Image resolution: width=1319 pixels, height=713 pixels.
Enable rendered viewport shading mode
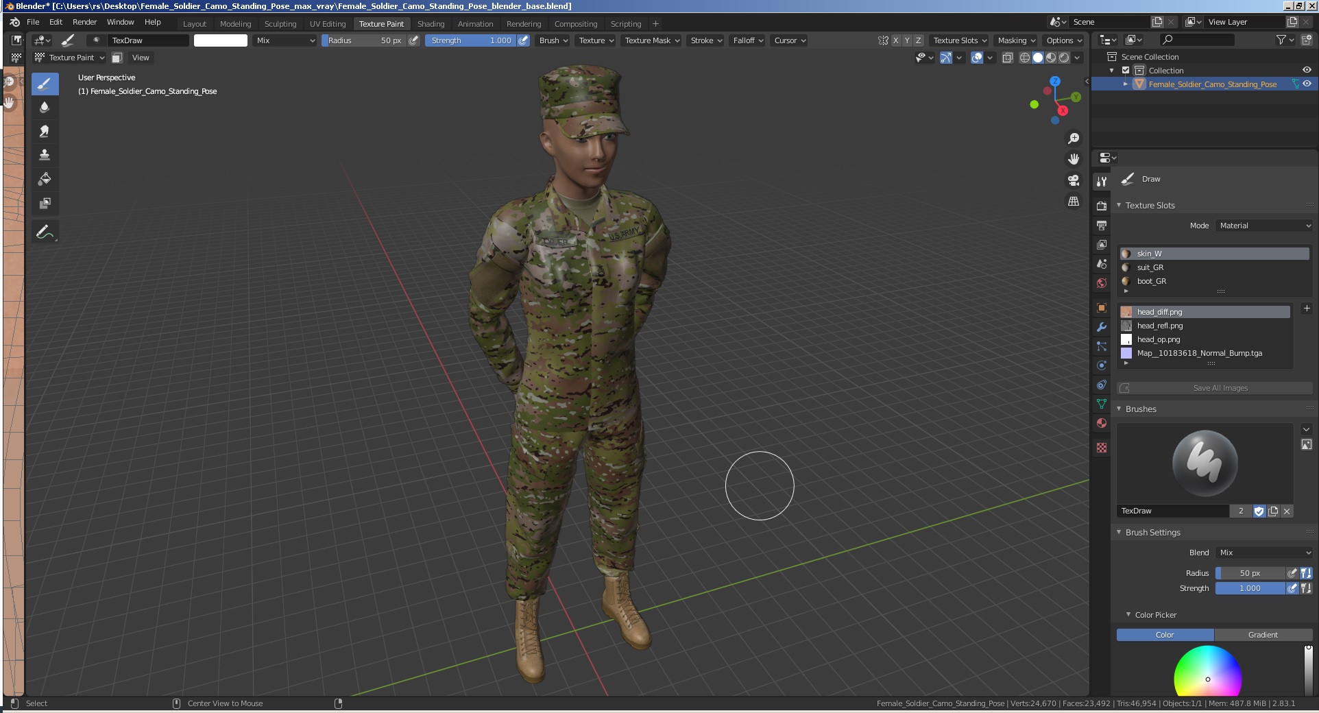click(1064, 58)
